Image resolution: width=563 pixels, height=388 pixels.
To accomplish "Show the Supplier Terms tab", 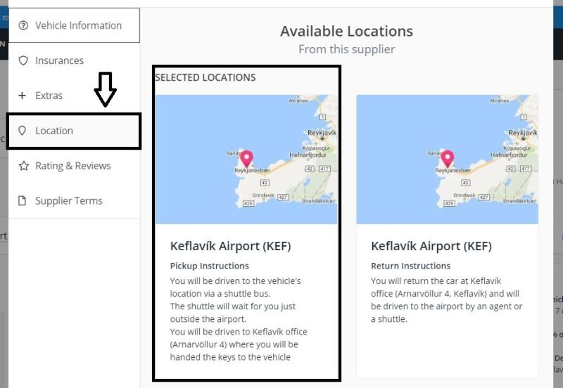I will tap(75, 201).
